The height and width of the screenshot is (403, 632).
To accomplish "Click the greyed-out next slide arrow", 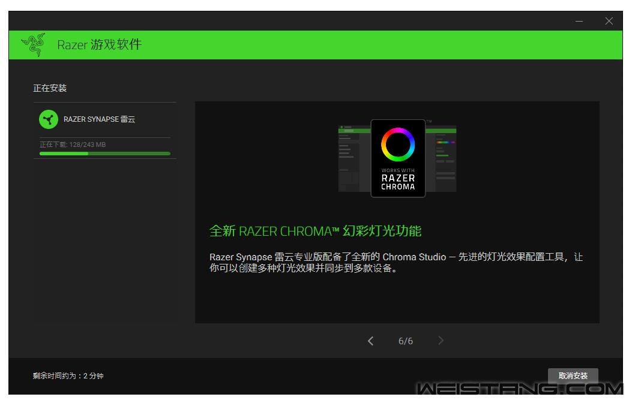I will 441,341.
